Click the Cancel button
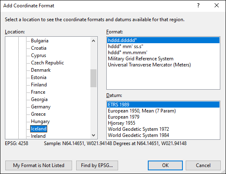 coord(203,165)
